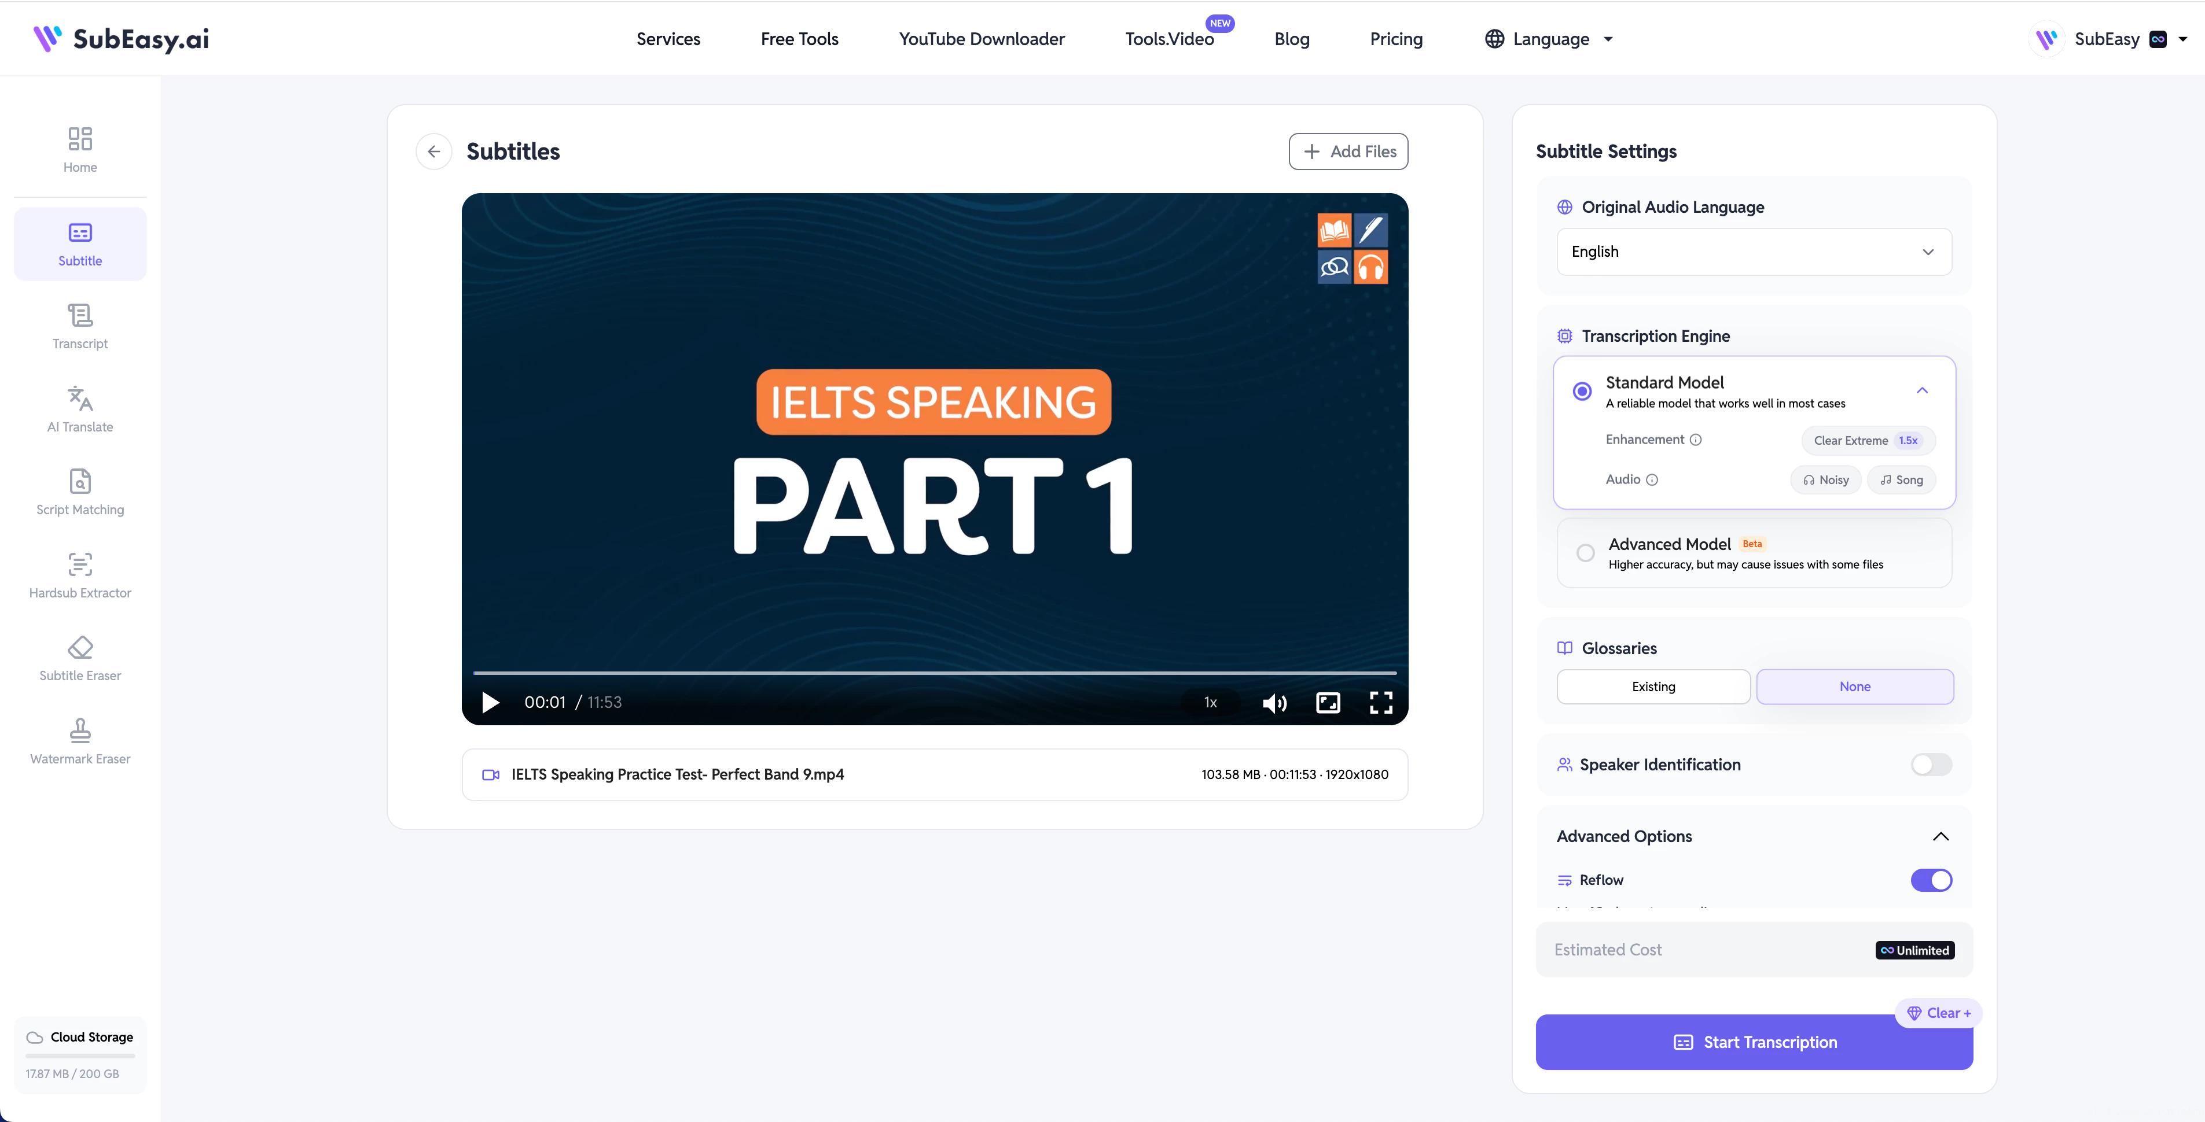
Task: Select the Hardsub Extractor icon
Action: point(80,564)
